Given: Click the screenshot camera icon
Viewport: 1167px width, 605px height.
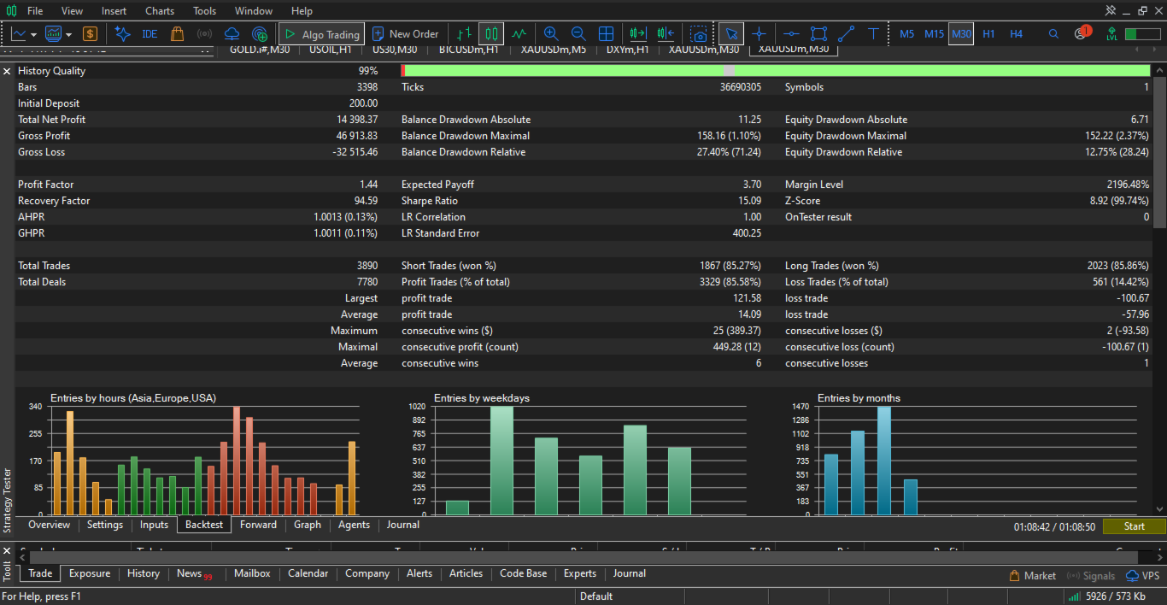Looking at the screenshot, I should [699, 34].
